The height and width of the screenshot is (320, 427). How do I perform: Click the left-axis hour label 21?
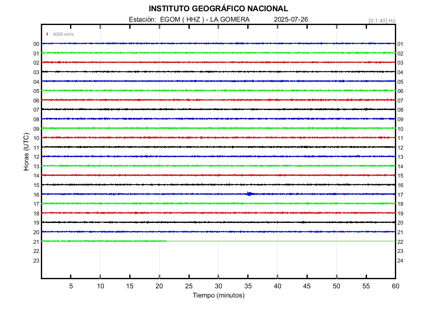click(36, 242)
